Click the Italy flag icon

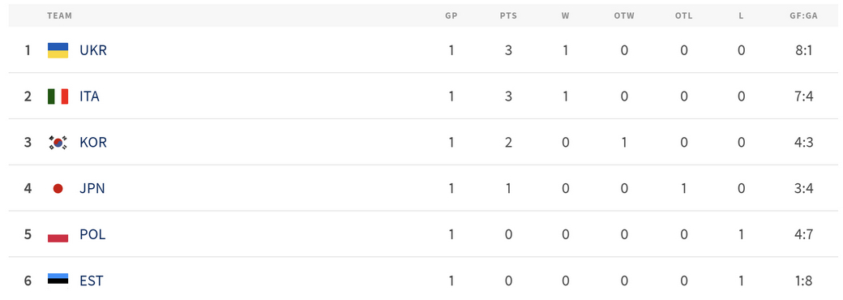point(58,96)
